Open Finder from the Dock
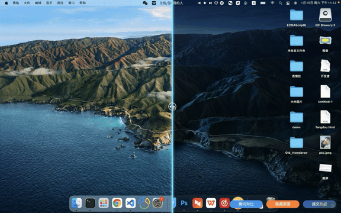 77,203
